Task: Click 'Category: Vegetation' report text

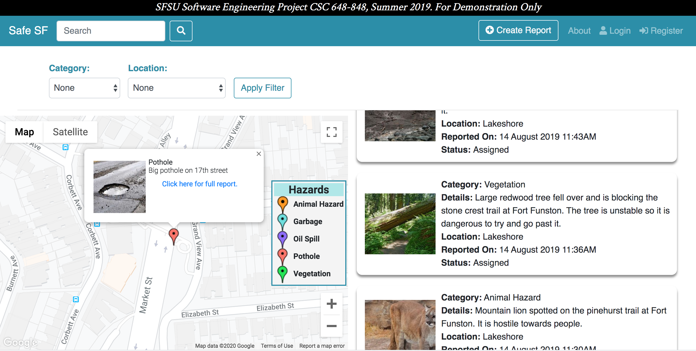Action: point(483,184)
